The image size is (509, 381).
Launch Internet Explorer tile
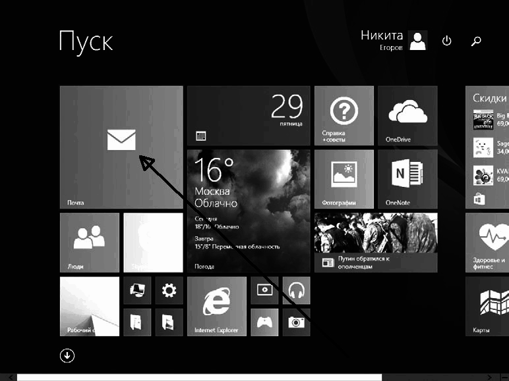(217, 306)
